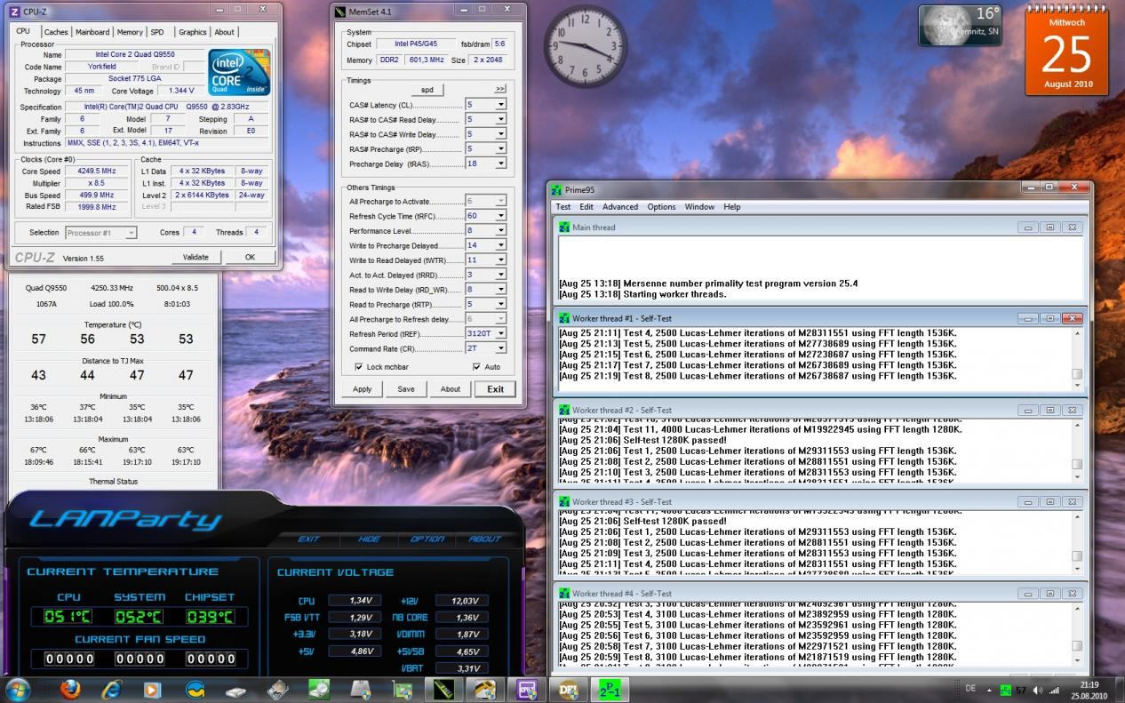This screenshot has height=703, width=1125.
Task: Click the volume speaker tray icon
Action: (1038, 690)
